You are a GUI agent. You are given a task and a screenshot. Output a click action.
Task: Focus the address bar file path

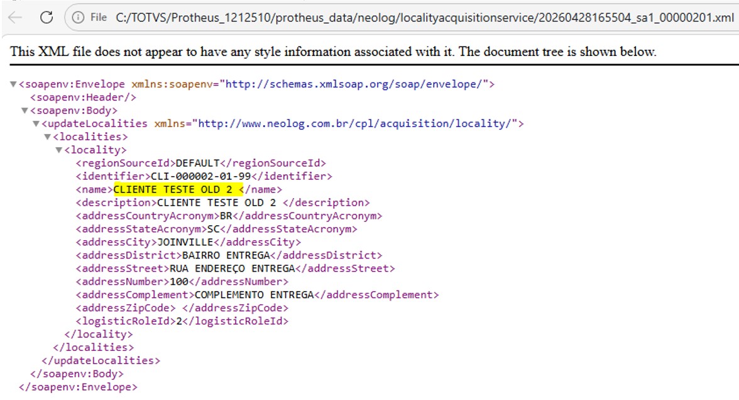click(x=425, y=18)
